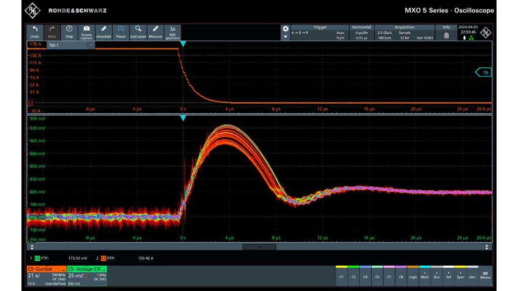518x291 pixels.
Task: Select the Annotate pen tool
Action: pos(104,32)
